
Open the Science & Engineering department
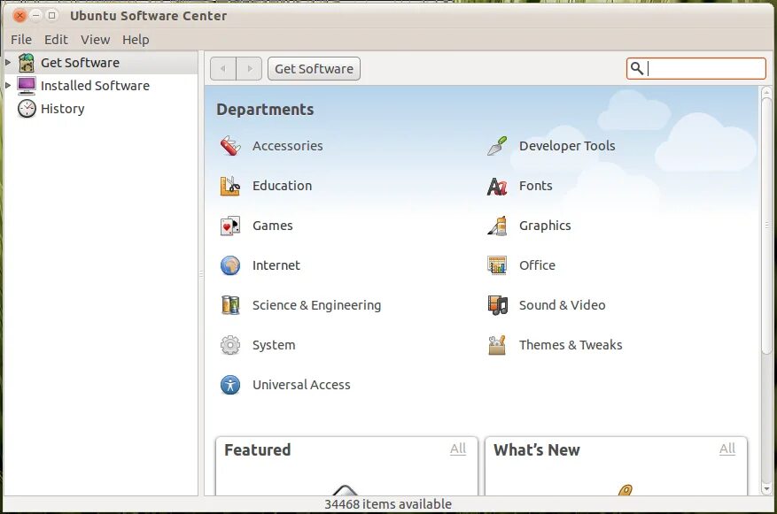(x=316, y=305)
